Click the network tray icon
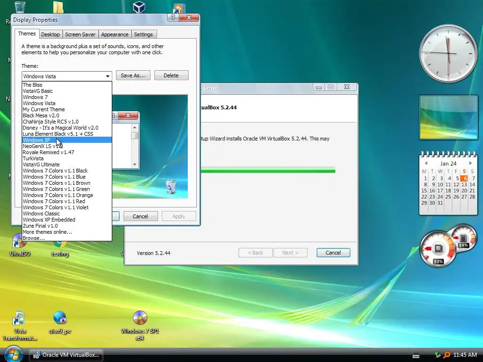483x362 pixels. coord(437,355)
